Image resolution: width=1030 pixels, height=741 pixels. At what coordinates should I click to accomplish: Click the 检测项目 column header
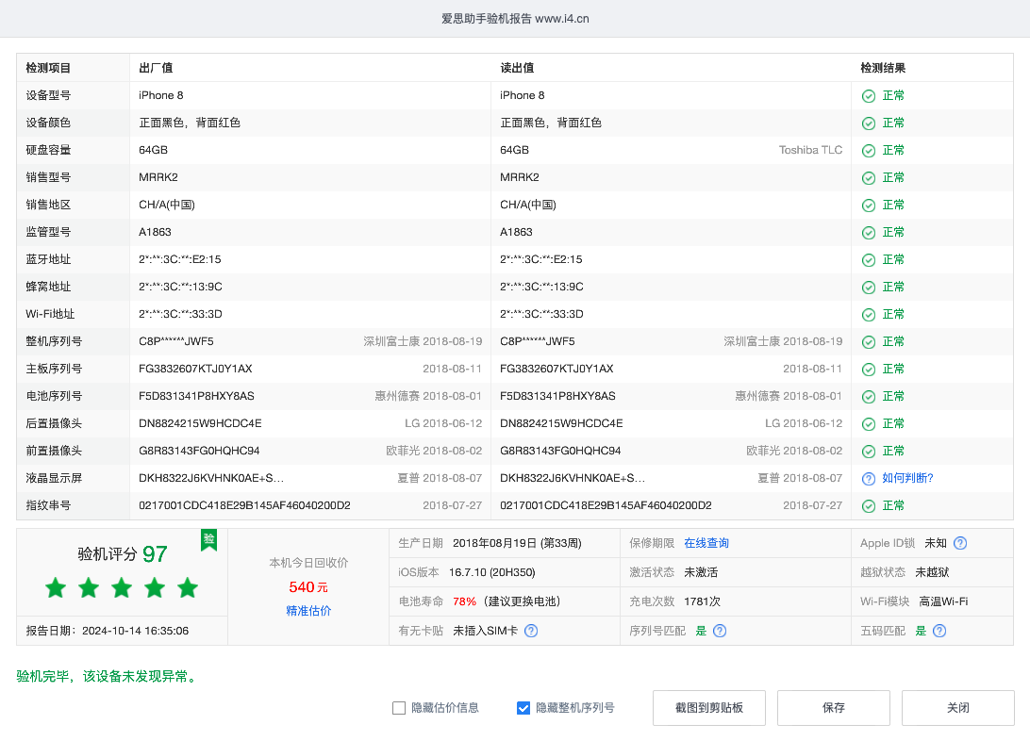coord(48,68)
